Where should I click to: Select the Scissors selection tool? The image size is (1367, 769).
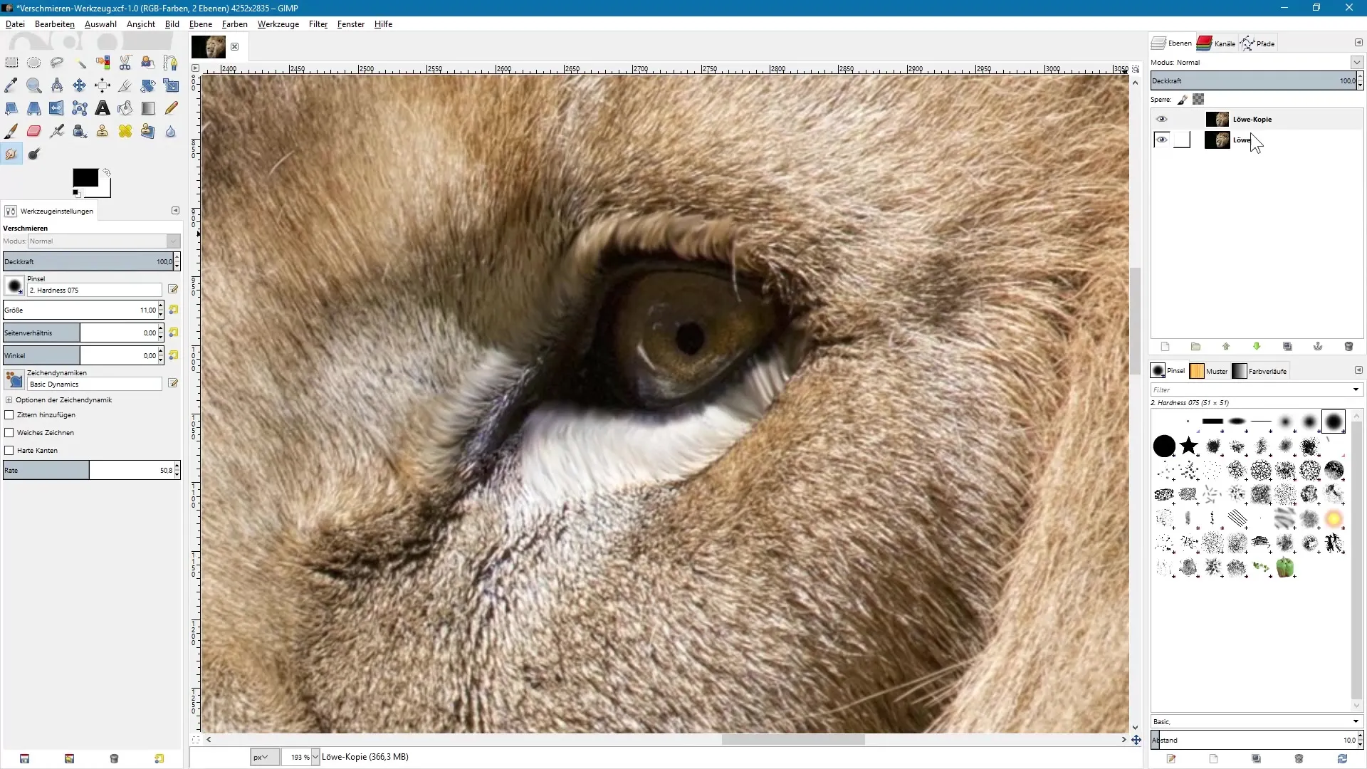(125, 63)
